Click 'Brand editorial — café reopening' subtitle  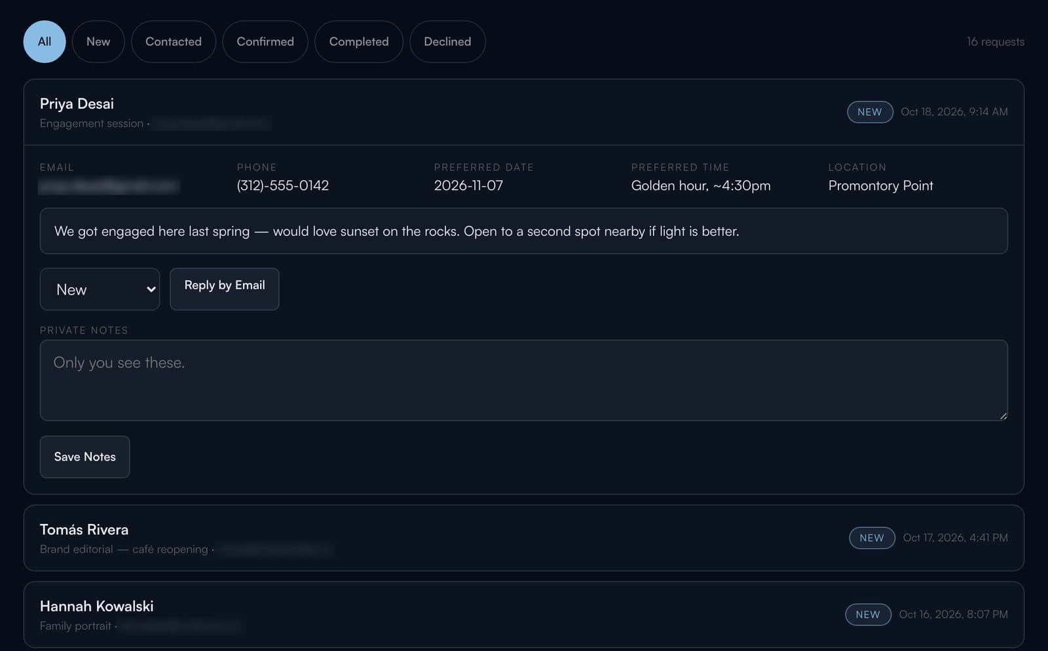coord(124,549)
